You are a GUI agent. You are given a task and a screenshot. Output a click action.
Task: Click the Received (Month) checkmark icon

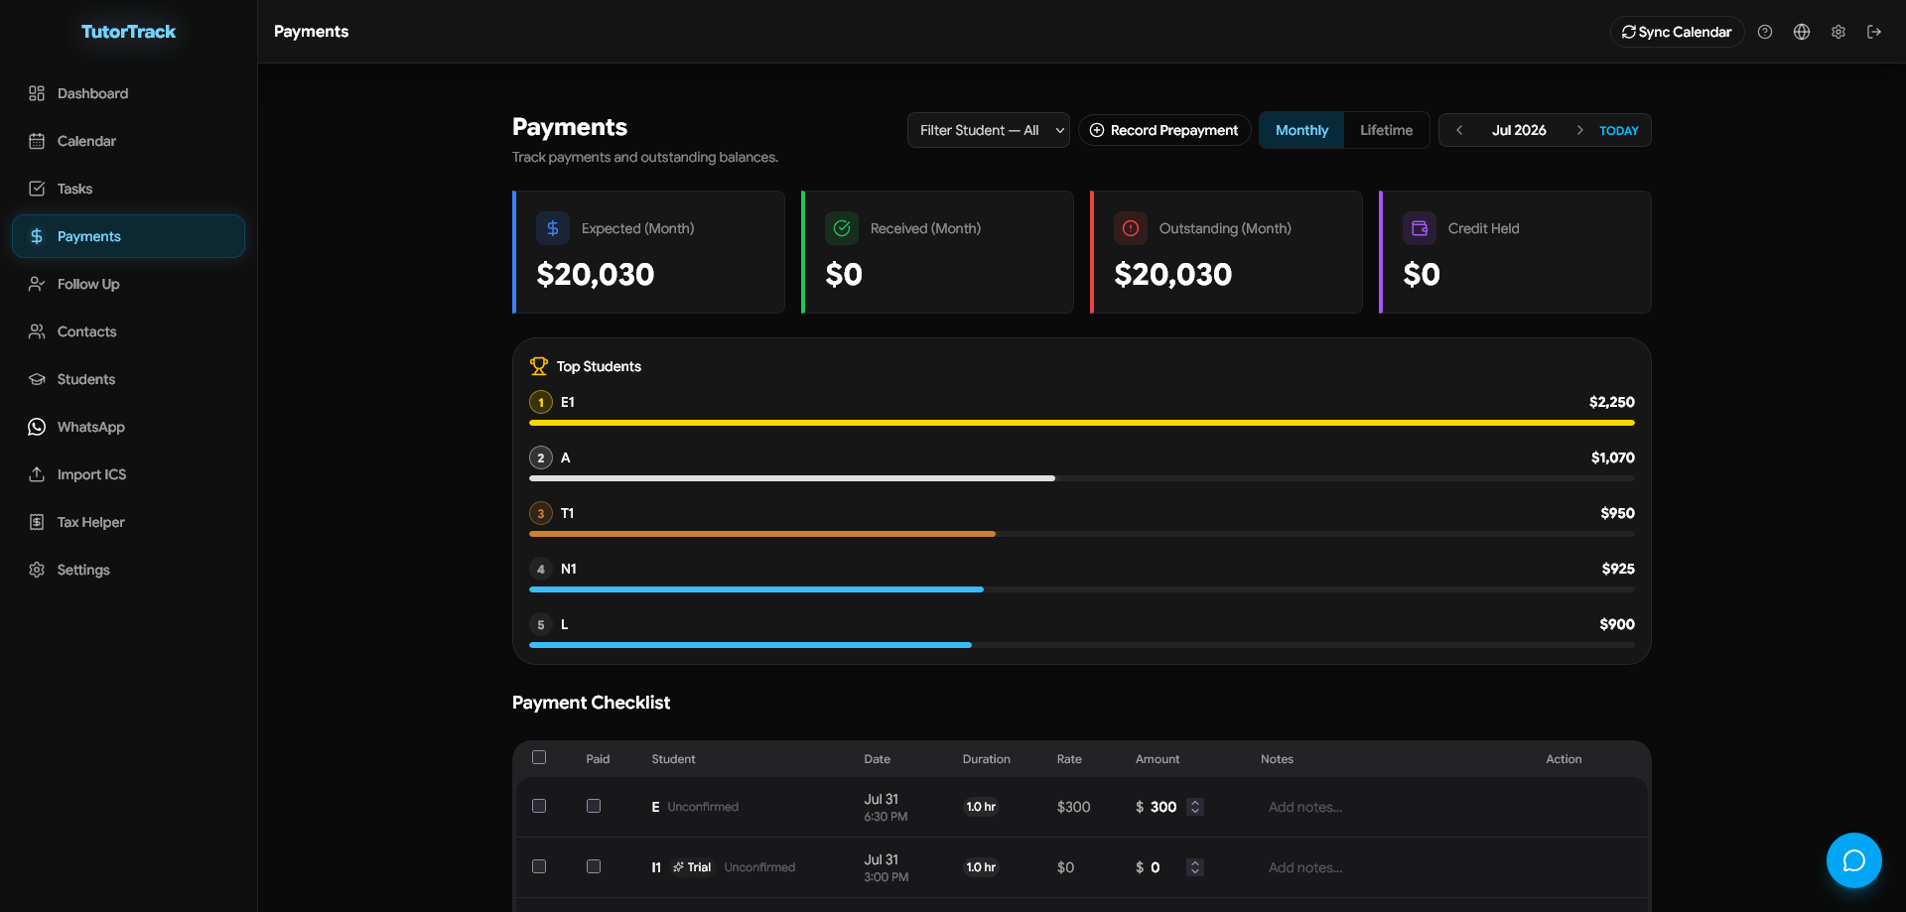(x=842, y=228)
